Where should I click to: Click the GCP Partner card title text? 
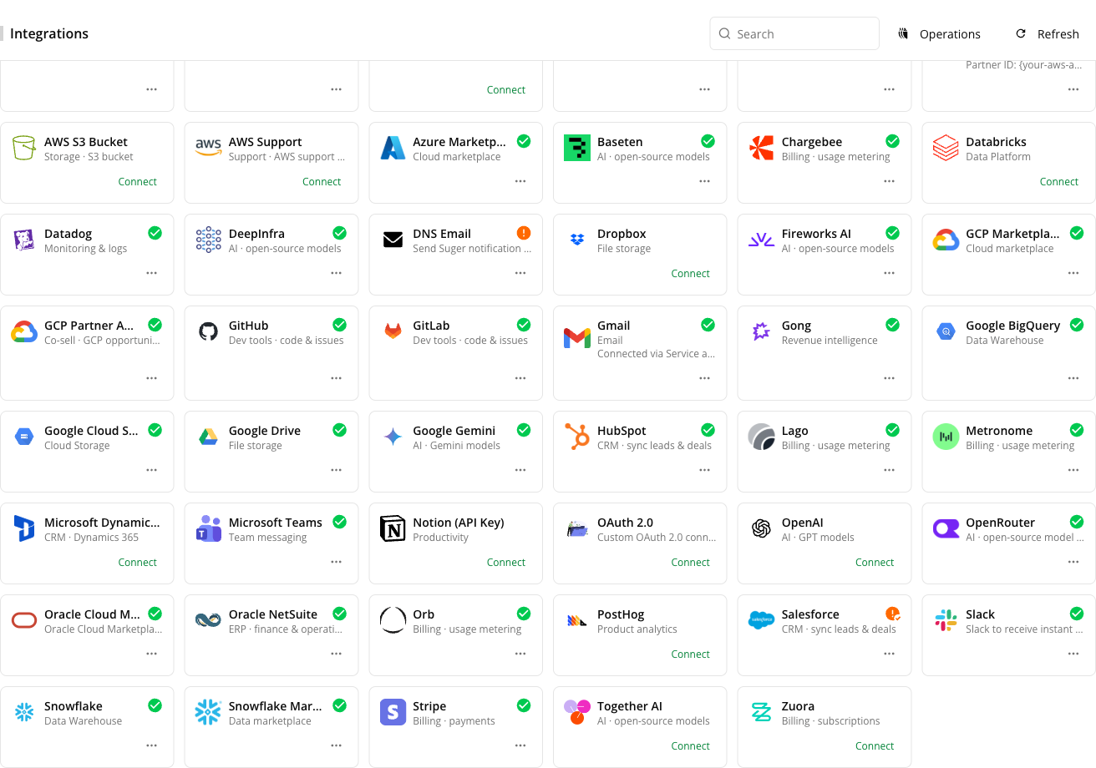pos(89,326)
